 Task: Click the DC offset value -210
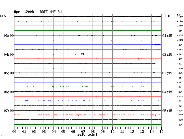180,31
